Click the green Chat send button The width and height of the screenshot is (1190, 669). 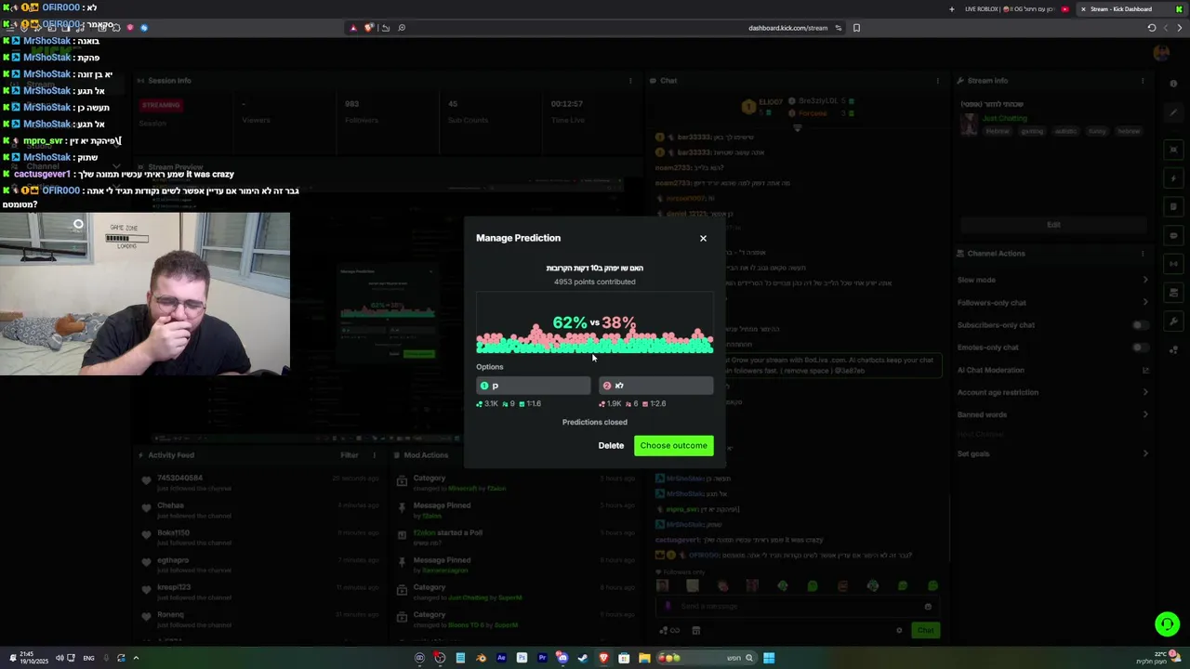tap(925, 630)
